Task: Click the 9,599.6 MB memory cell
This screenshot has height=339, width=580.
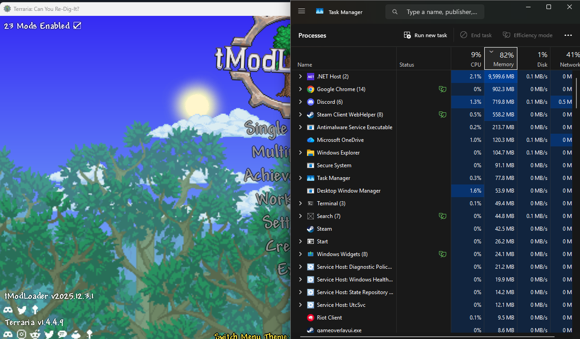Action: click(x=501, y=77)
